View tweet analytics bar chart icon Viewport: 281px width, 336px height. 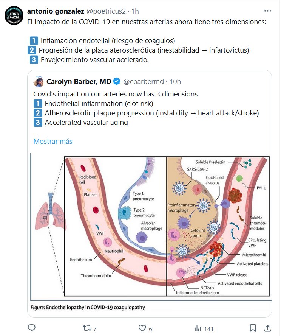(x=198, y=328)
